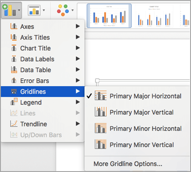Expand the Axes submenu arrow
The height and width of the screenshot is (172, 191).
click(x=78, y=26)
